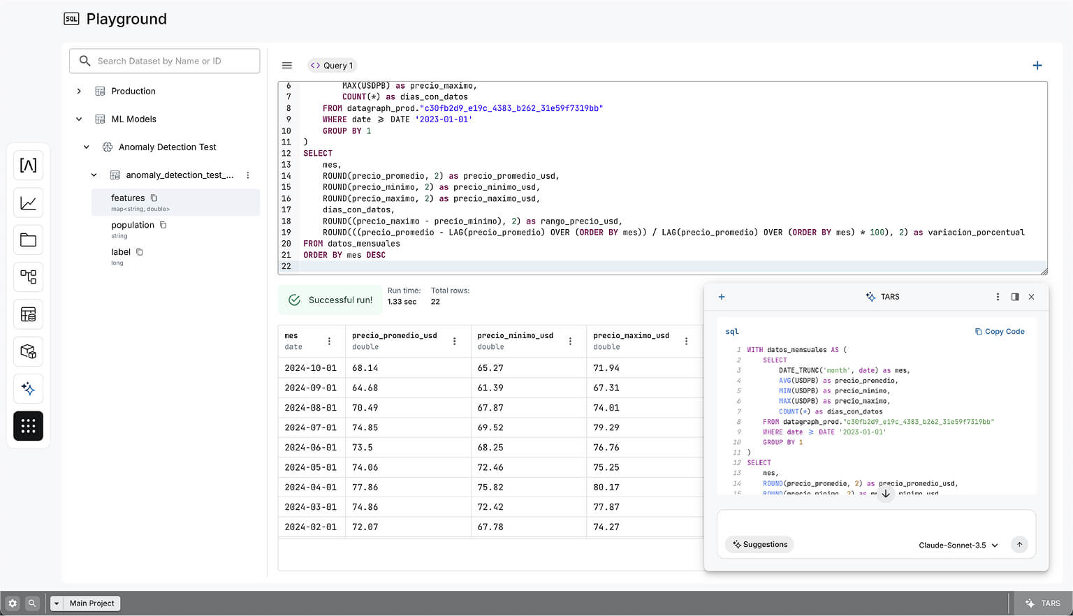
Task: Click cell 2024-07-01 in results
Action: click(x=310, y=427)
